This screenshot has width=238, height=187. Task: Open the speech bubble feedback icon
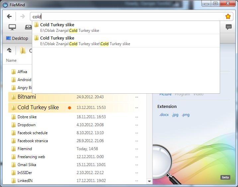coord(228,27)
